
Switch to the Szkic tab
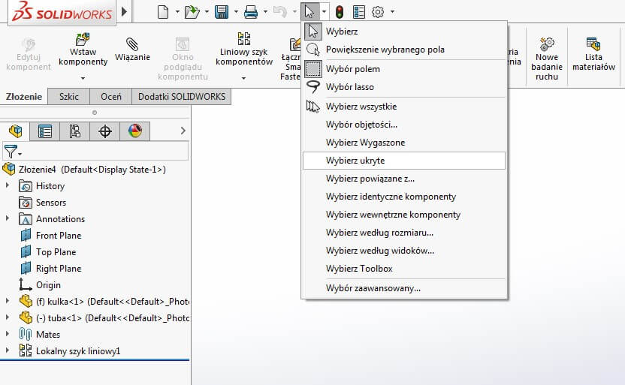pos(68,97)
